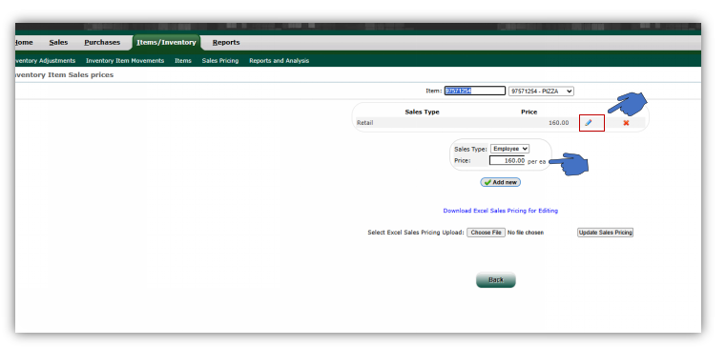Viewport: 726px width, 347px height.
Task: Open the Items submenu link
Action: [183, 61]
